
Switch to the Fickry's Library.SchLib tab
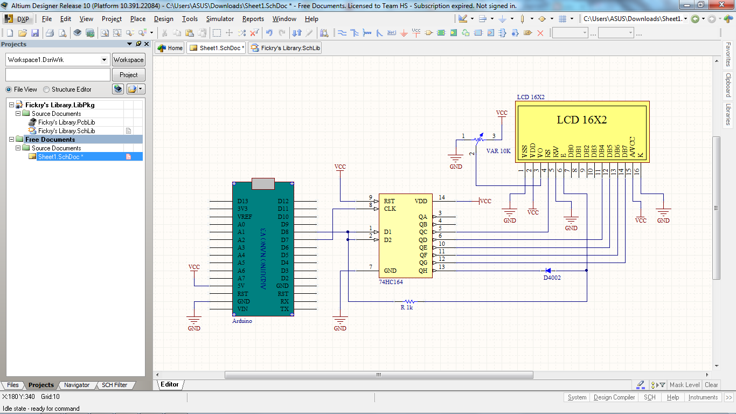click(287, 47)
